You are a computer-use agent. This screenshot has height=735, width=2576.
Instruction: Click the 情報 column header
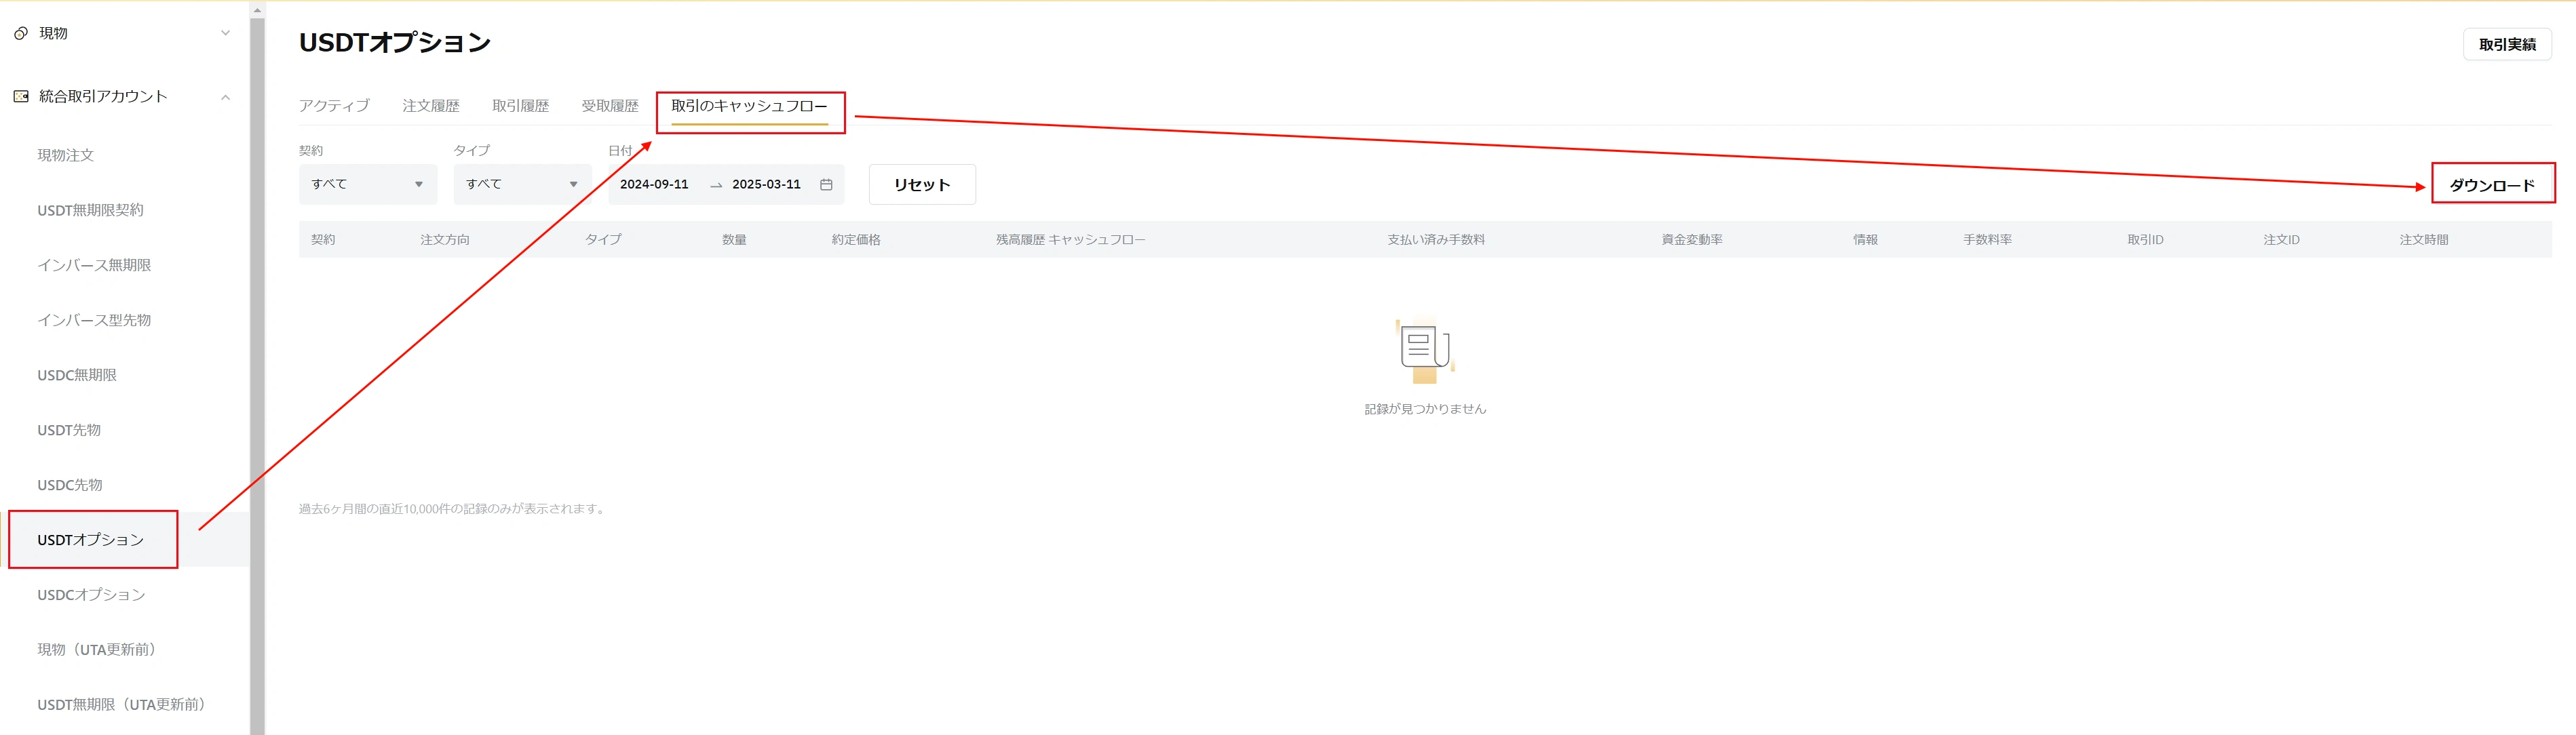pyautogui.click(x=1865, y=239)
